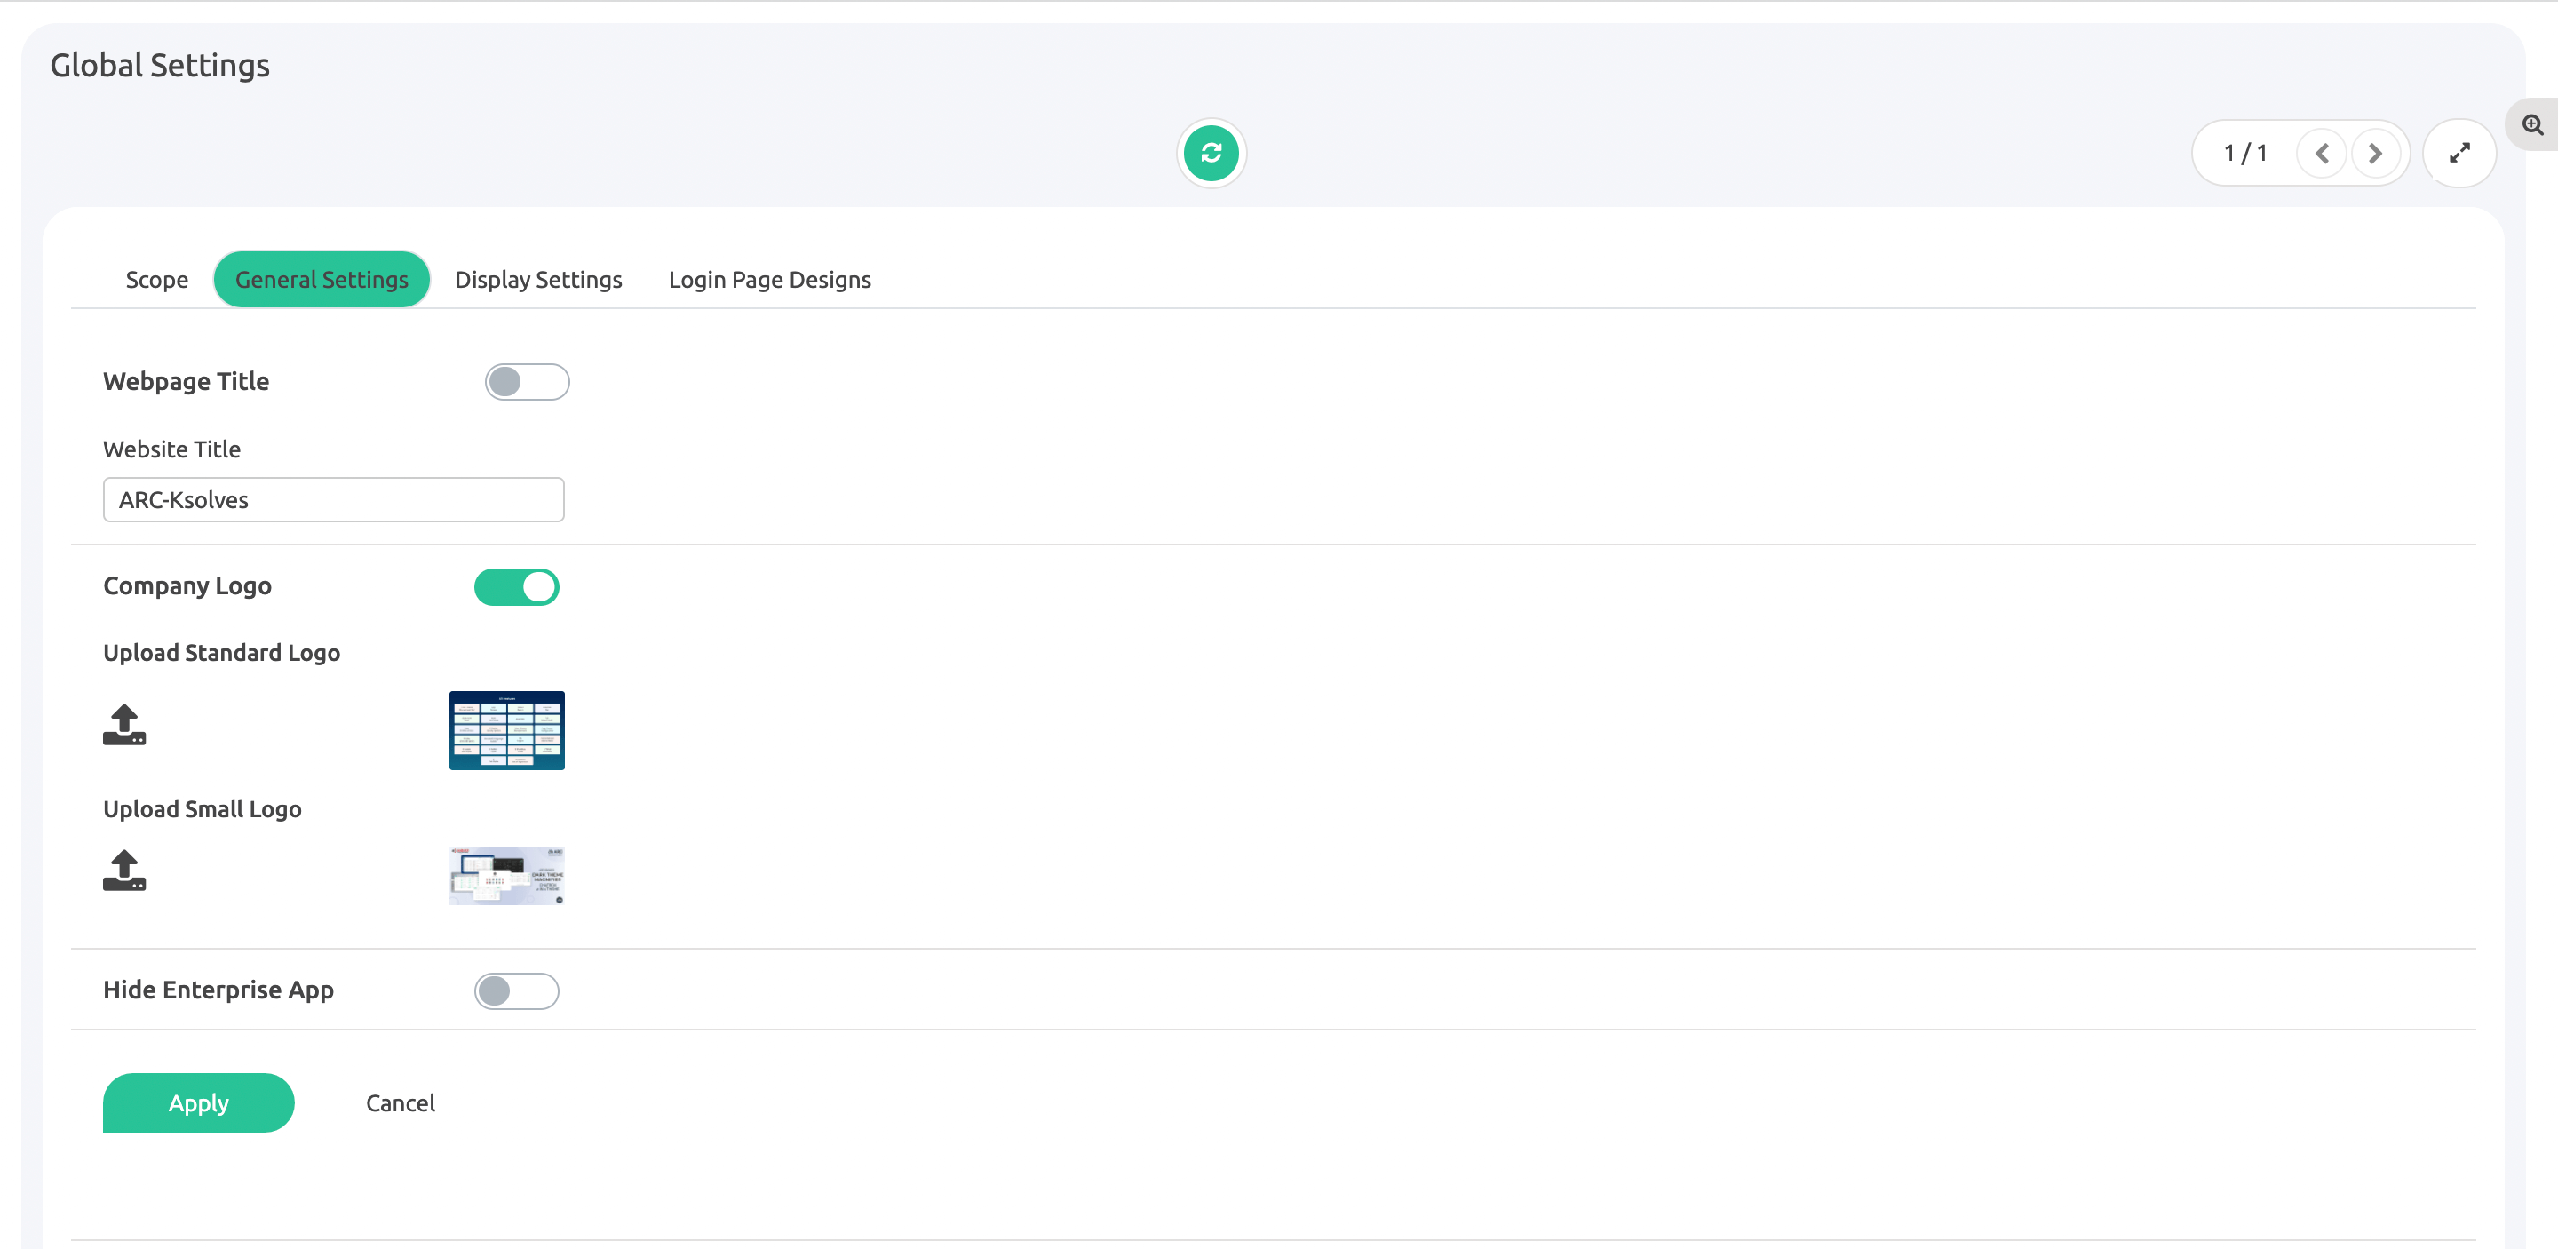Turn on Hide Enterprise App switch
Viewport: 2558px width, 1249px height.
[x=516, y=990]
